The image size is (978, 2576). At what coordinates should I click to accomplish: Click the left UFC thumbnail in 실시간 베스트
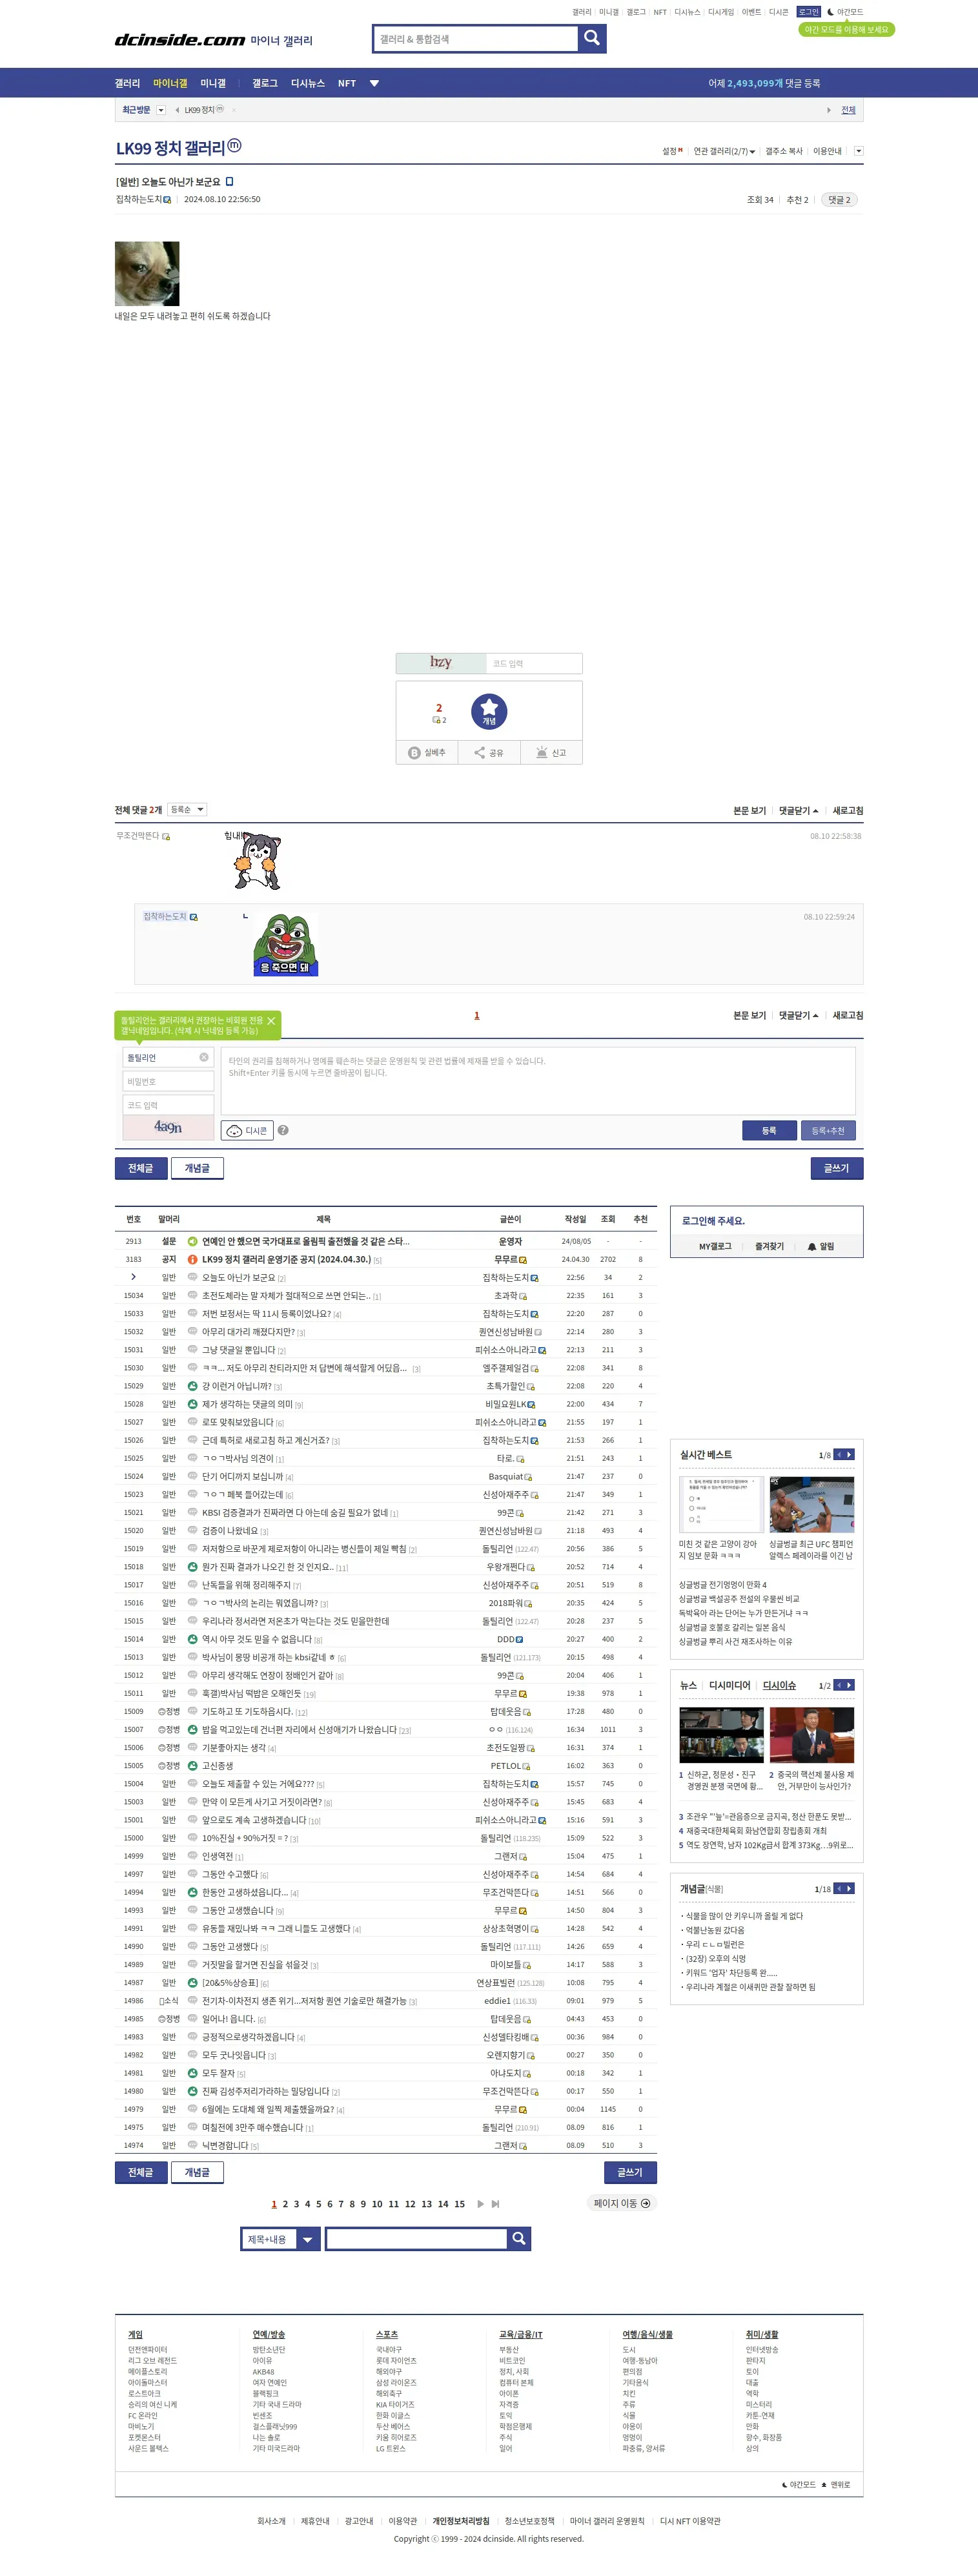811,1504
